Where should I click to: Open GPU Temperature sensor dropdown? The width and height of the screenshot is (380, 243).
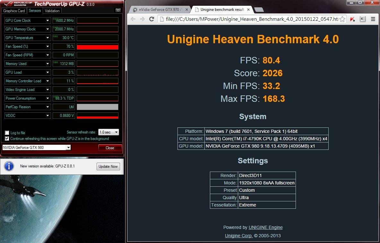48,38
